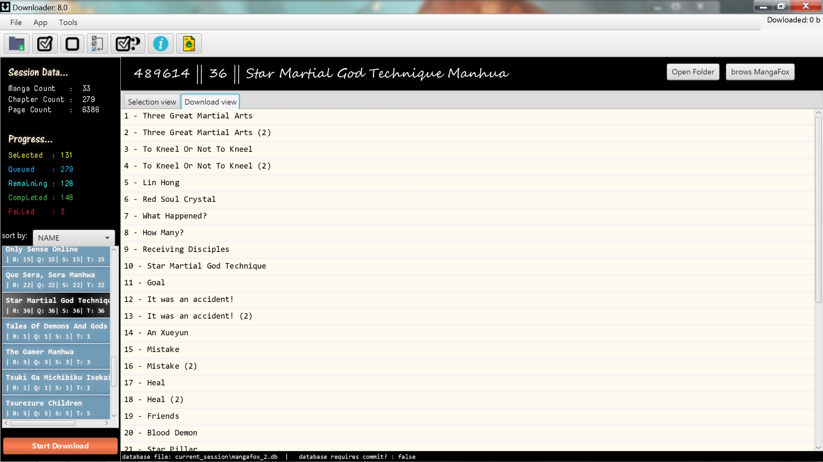Switch to Download view tab
This screenshot has height=462, width=823.
click(x=210, y=101)
